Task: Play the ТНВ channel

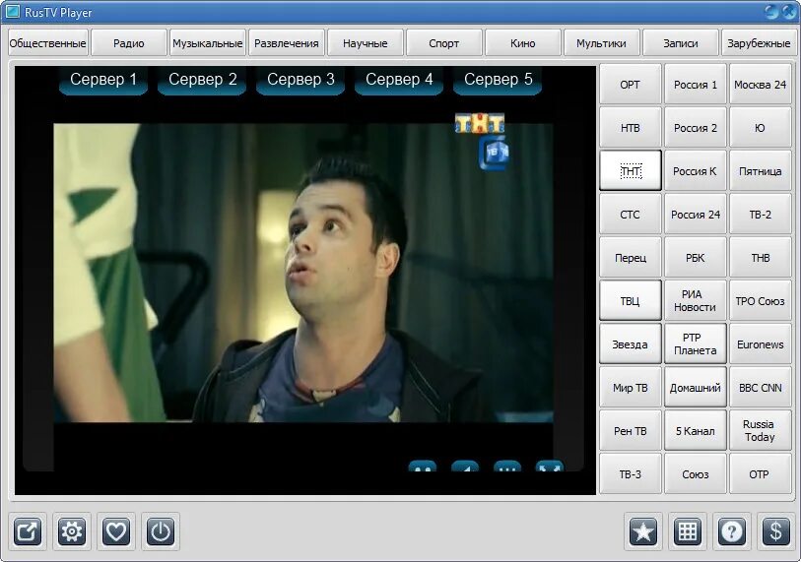Action: (x=761, y=258)
